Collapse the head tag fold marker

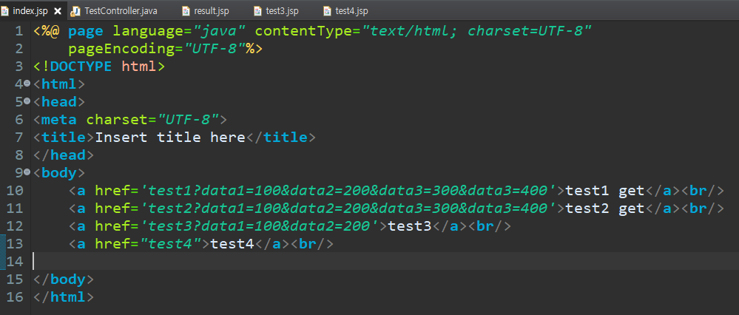[27, 101]
